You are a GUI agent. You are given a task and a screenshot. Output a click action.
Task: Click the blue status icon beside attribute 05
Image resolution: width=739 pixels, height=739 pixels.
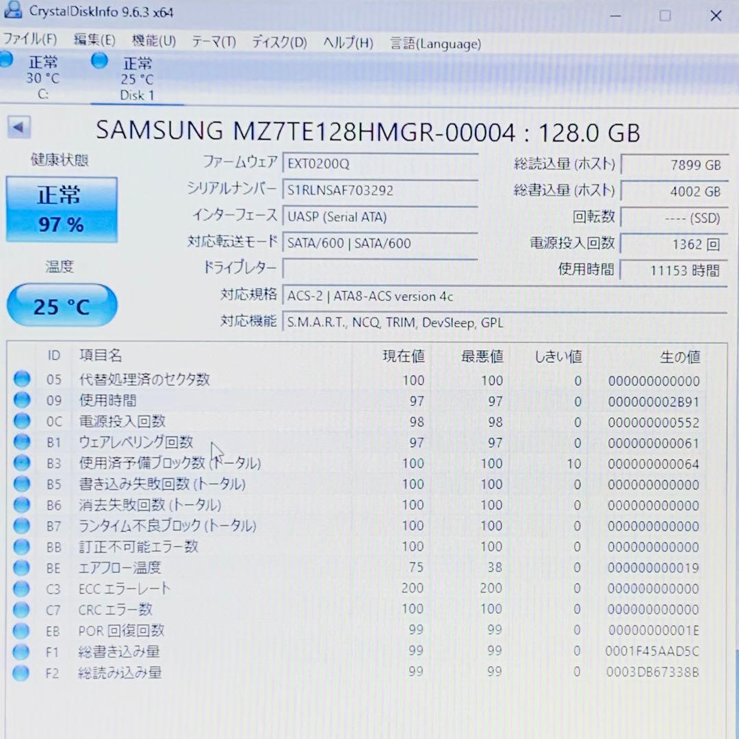pyautogui.click(x=21, y=380)
